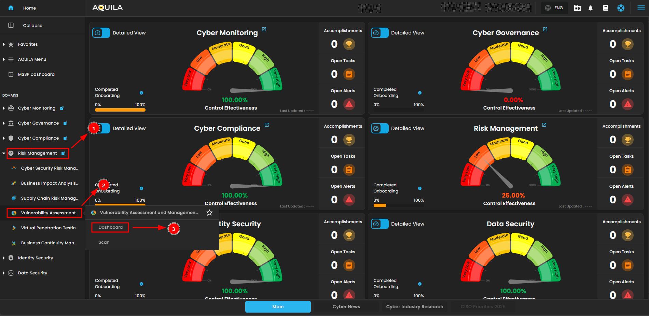Star the Vulnerability Assessment and Management item
649x316 pixels.
coord(209,213)
